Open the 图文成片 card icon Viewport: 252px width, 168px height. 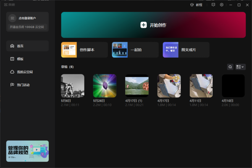tap(171, 50)
